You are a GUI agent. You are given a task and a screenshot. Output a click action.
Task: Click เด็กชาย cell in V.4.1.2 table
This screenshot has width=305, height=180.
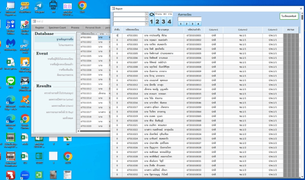coord(103,93)
